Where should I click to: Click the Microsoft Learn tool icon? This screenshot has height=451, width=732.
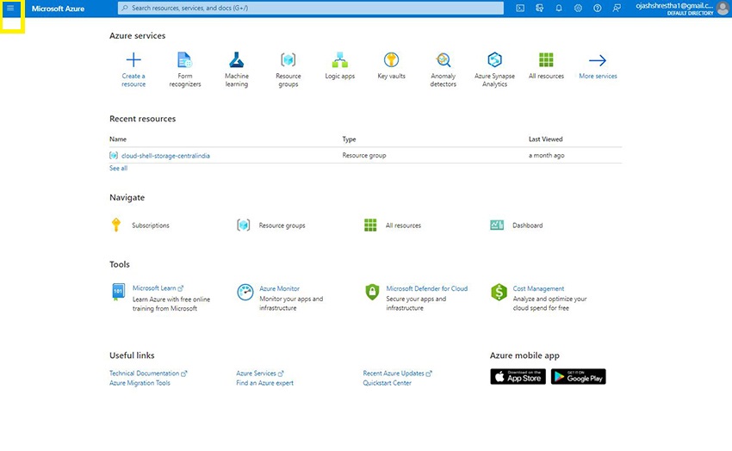(x=118, y=292)
